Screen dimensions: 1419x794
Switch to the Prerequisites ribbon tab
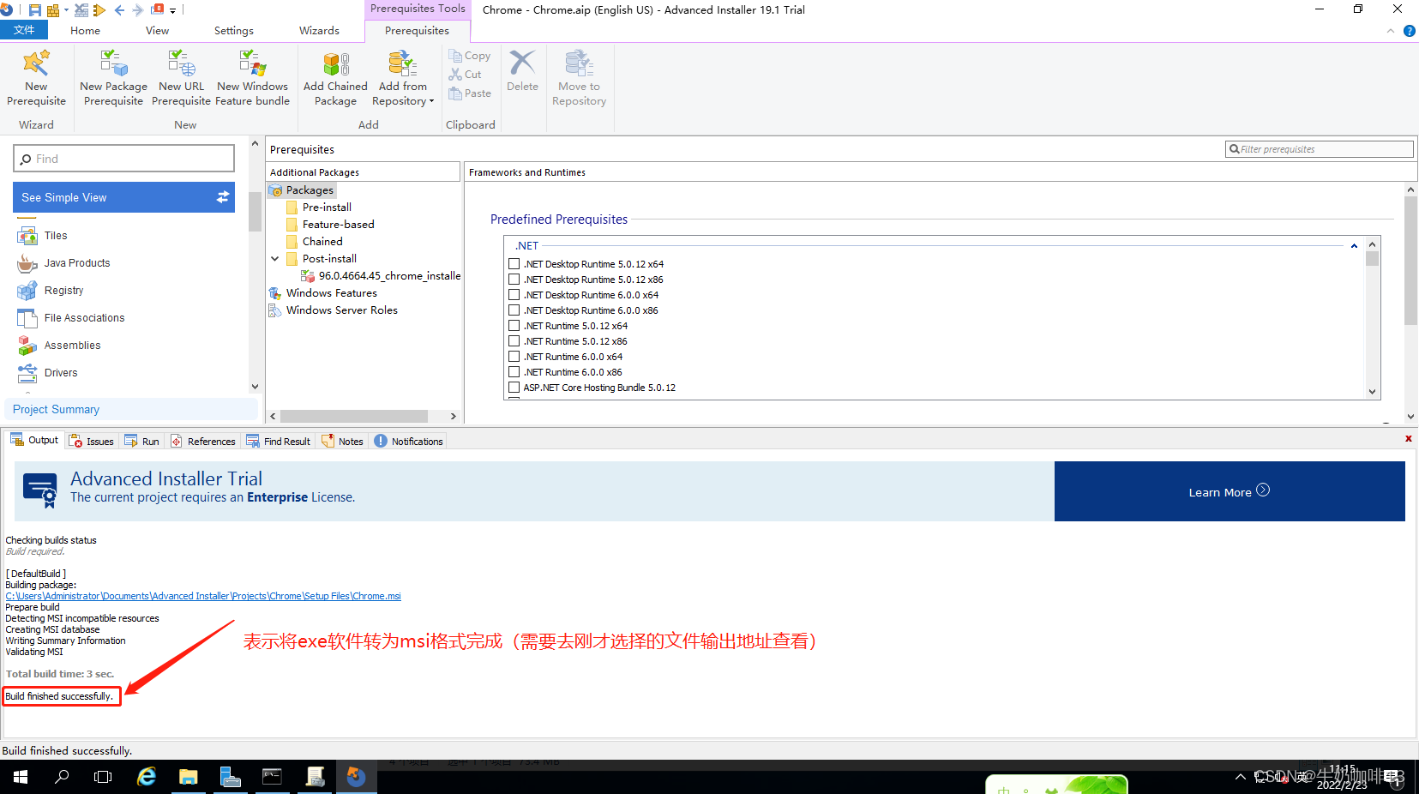coord(417,30)
